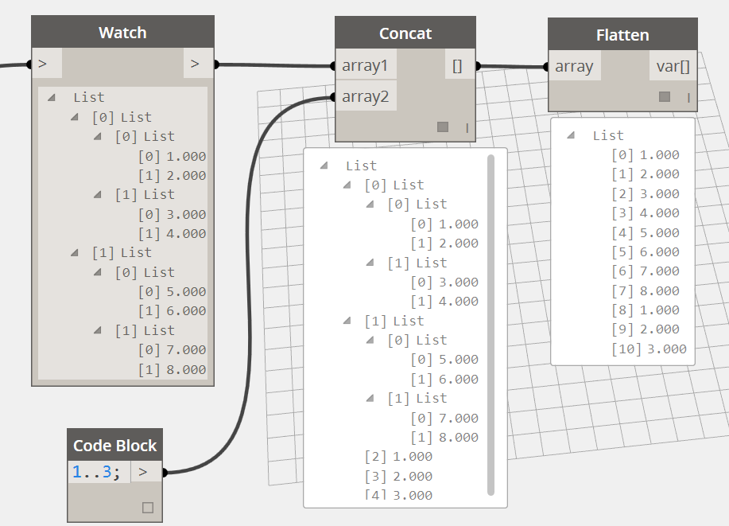
Task: Click the Concat node title bar
Action: [x=405, y=33]
